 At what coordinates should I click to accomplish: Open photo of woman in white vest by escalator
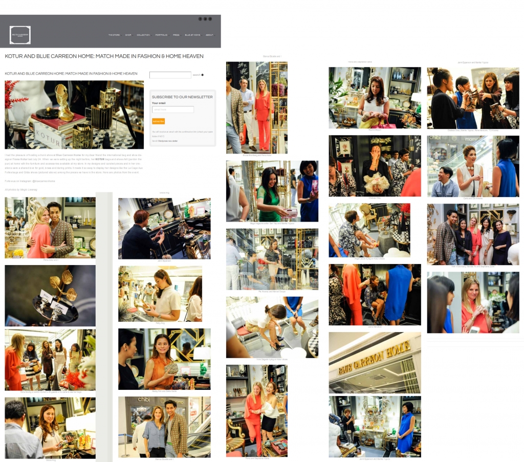(473, 166)
